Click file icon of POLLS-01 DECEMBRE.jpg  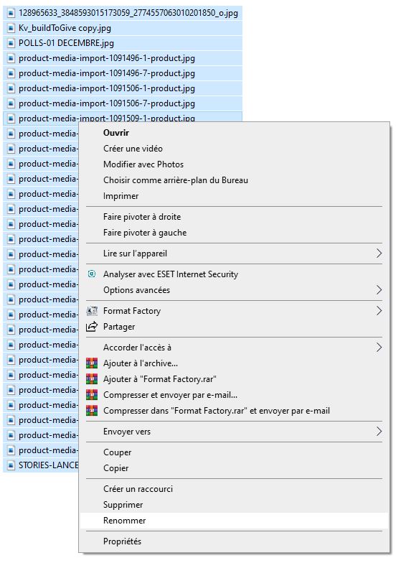pyautogui.click(x=11, y=43)
